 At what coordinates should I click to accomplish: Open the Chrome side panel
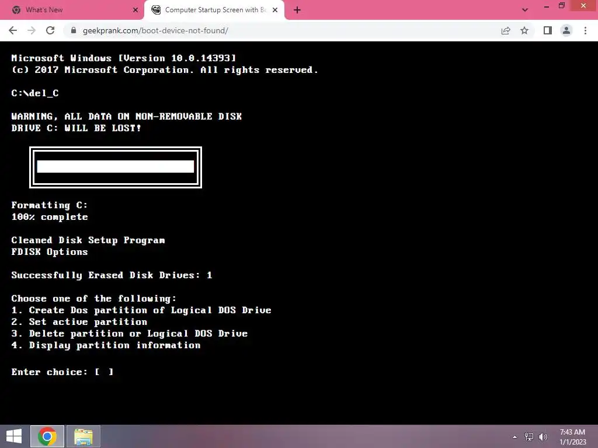(x=548, y=30)
